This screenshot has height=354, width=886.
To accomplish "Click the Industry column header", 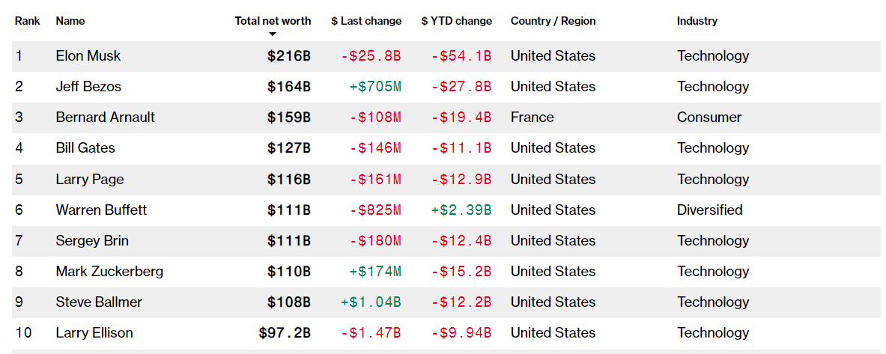I will (697, 21).
